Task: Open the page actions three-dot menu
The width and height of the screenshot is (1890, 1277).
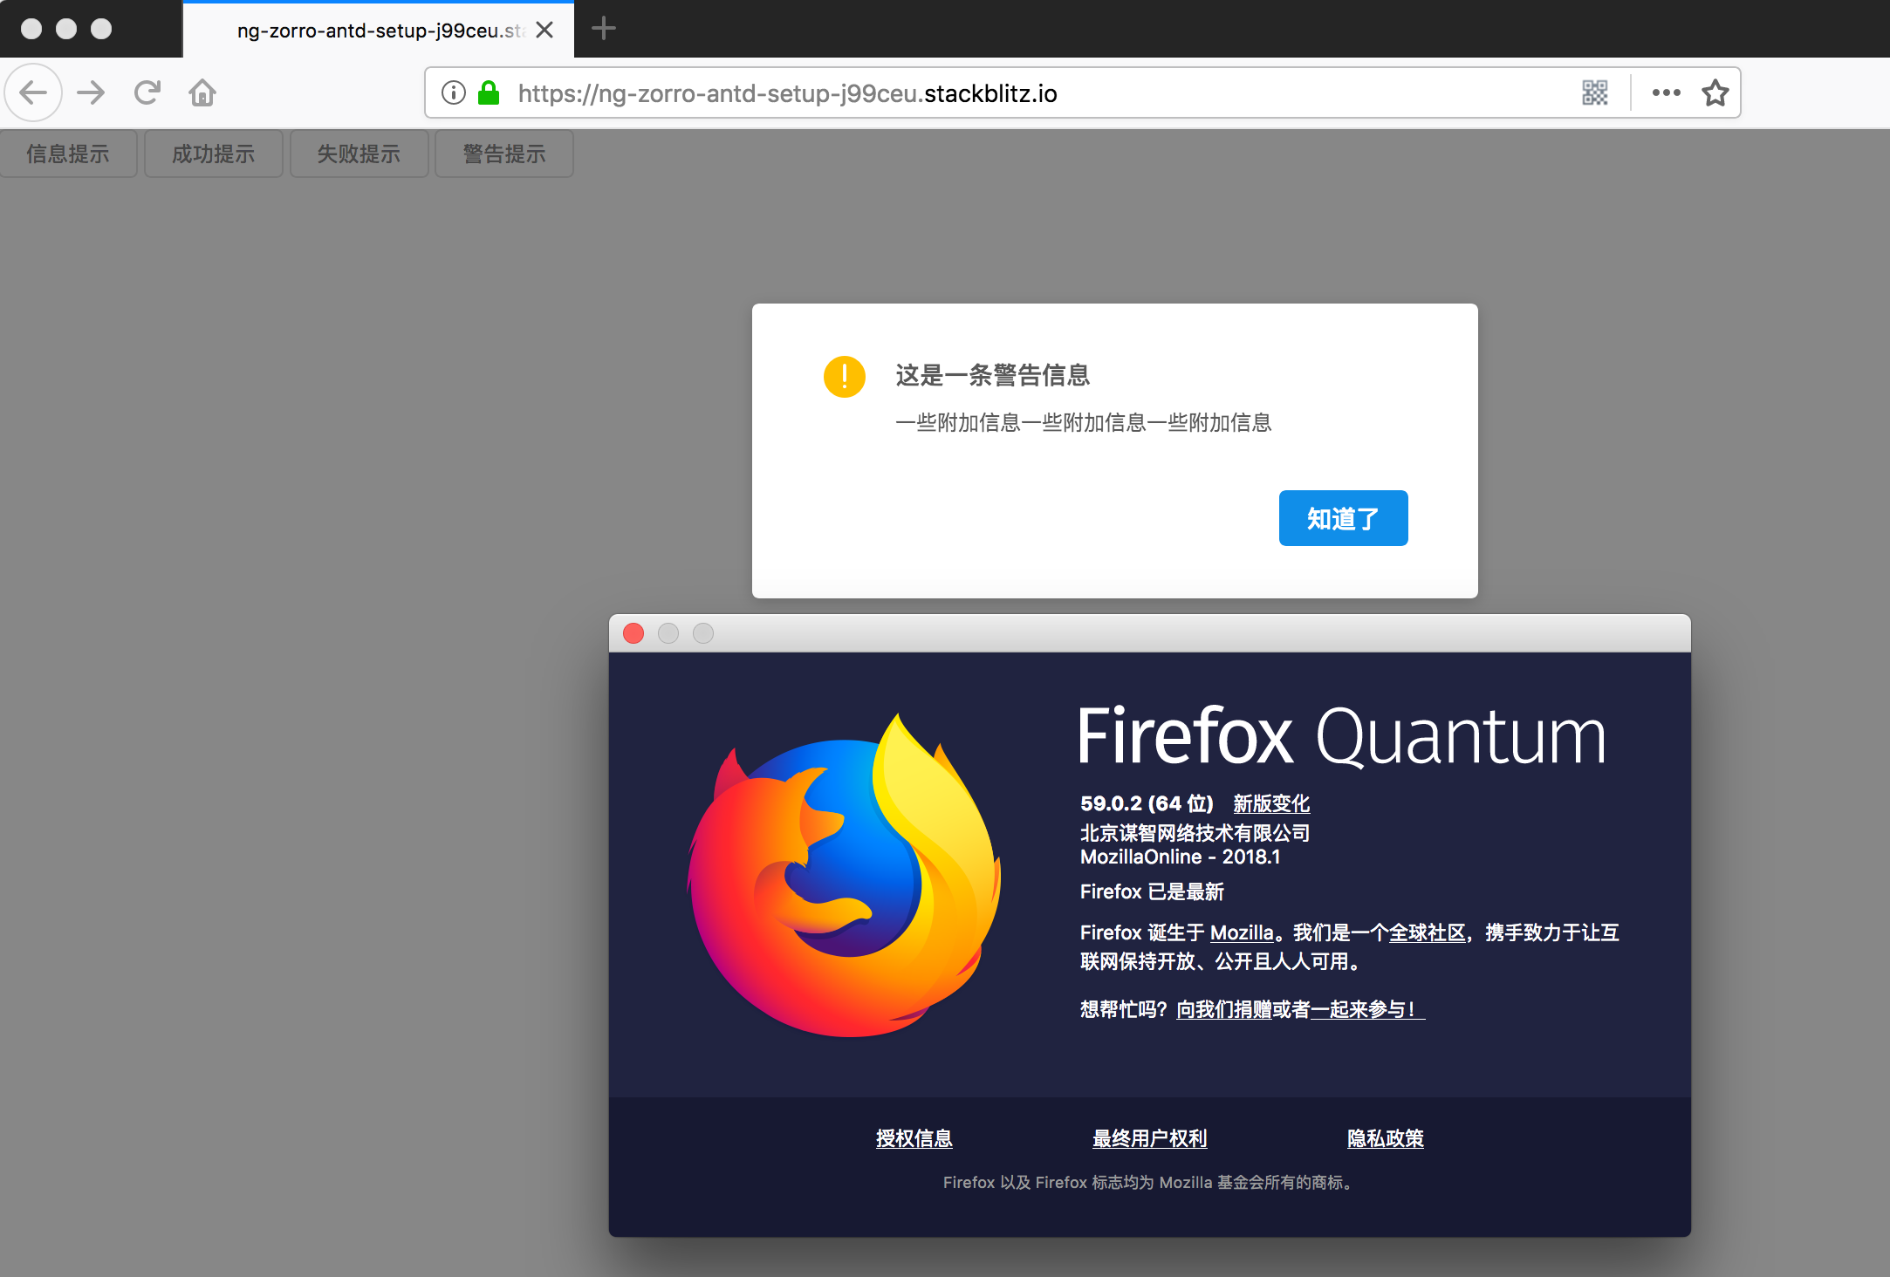Action: 1666,92
